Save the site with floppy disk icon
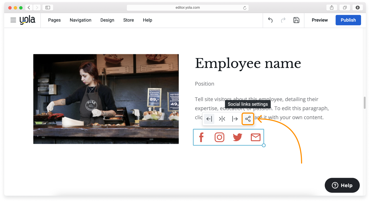This screenshot has width=370, height=202. coord(296,20)
